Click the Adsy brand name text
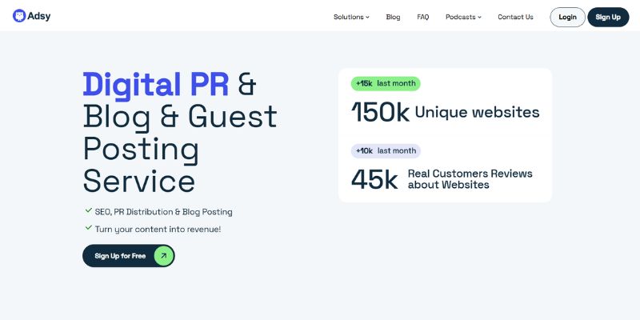The image size is (640, 320). click(x=39, y=16)
